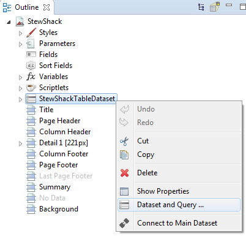Click the plug icon beside Connect to Main Dataset

tap(124, 223)
